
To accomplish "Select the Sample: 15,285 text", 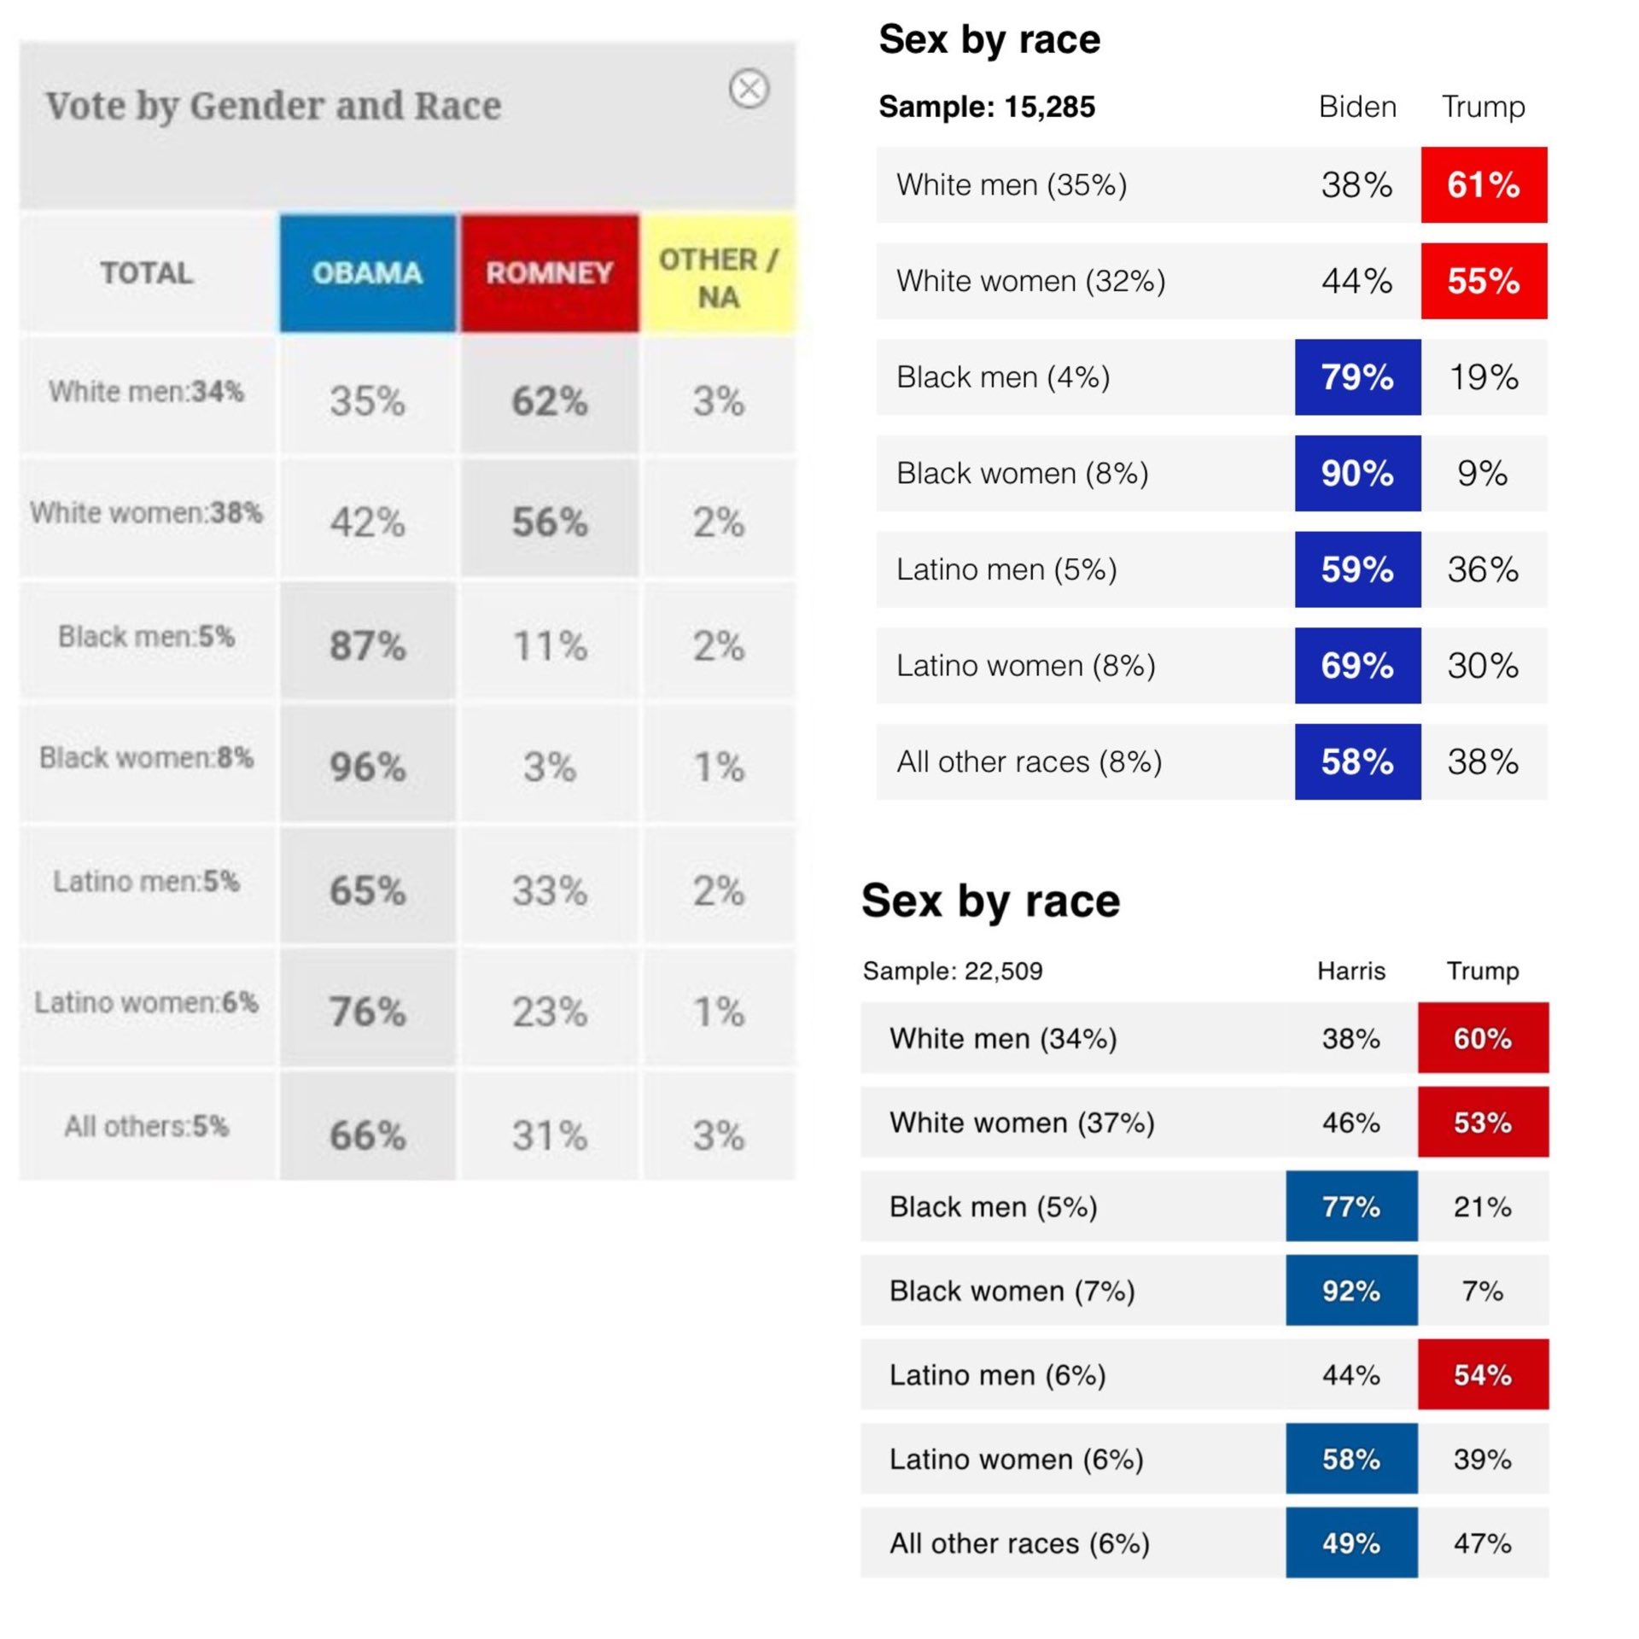I will pyautogui.click(x=987, y=107).
